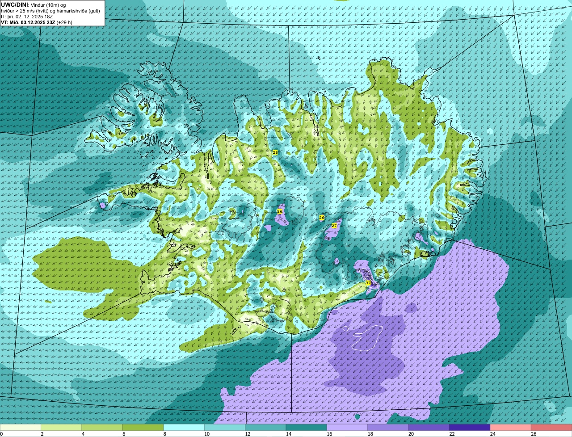
Task: Click the 12–14 teal legend swatch
Action: (265, 428)
